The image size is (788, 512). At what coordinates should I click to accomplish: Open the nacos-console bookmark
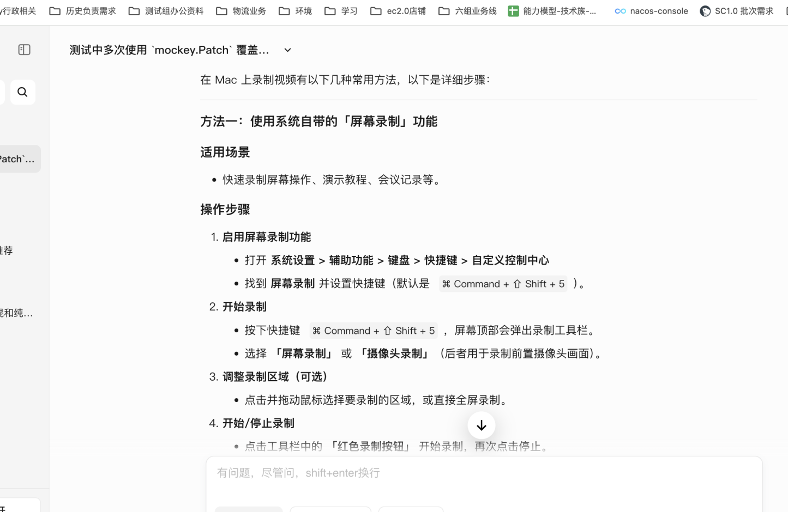651,10
